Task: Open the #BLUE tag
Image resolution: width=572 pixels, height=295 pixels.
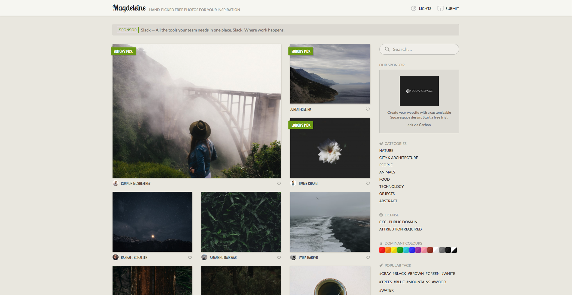Action: coord(399,282)
